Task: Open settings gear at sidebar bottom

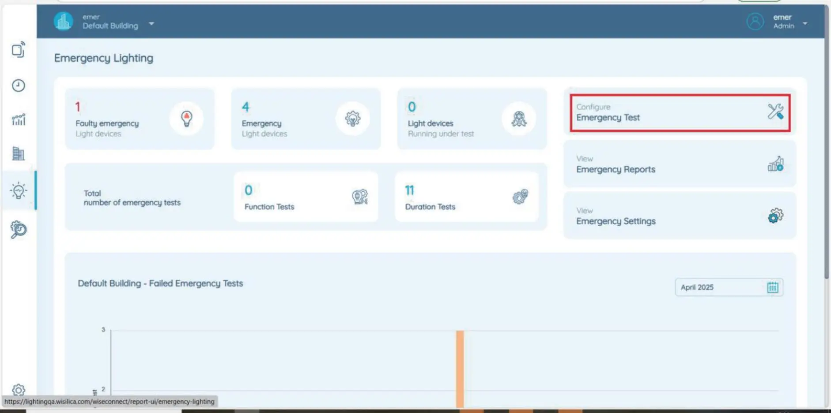Action: 18,390
